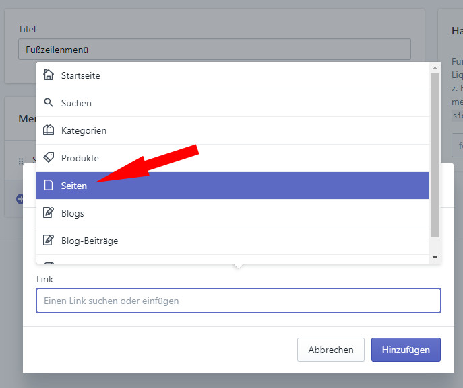The width and height of the screenshot is (463, 388).
Task: Select Startseite from link list
Action: click(x=233, y=75)
